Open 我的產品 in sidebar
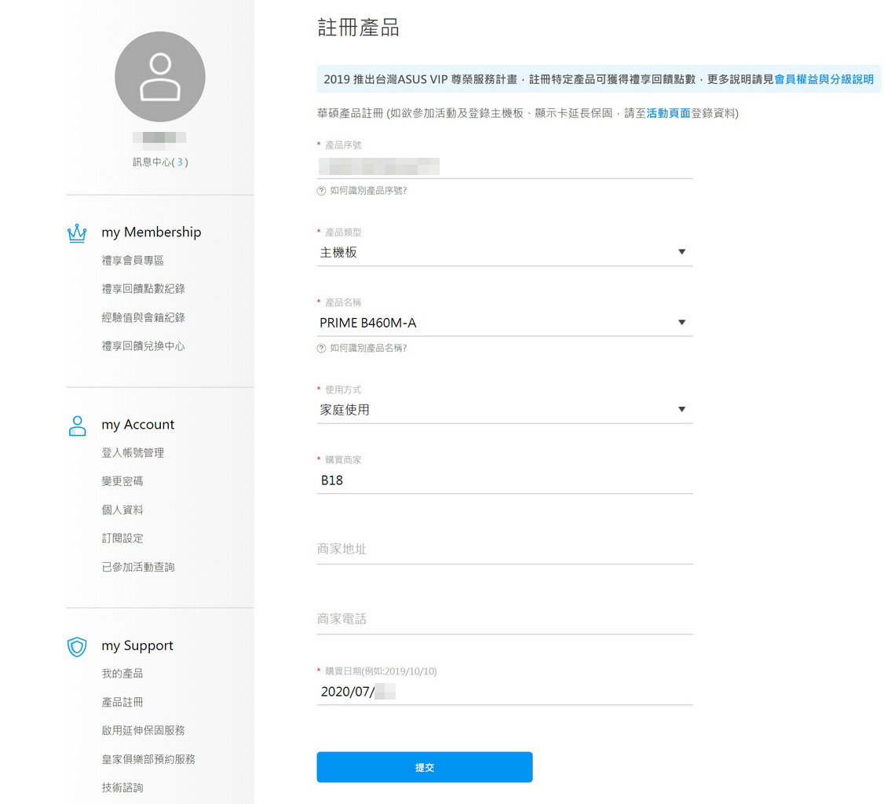This screenshot has height=804, width=884. click(122, 674)
